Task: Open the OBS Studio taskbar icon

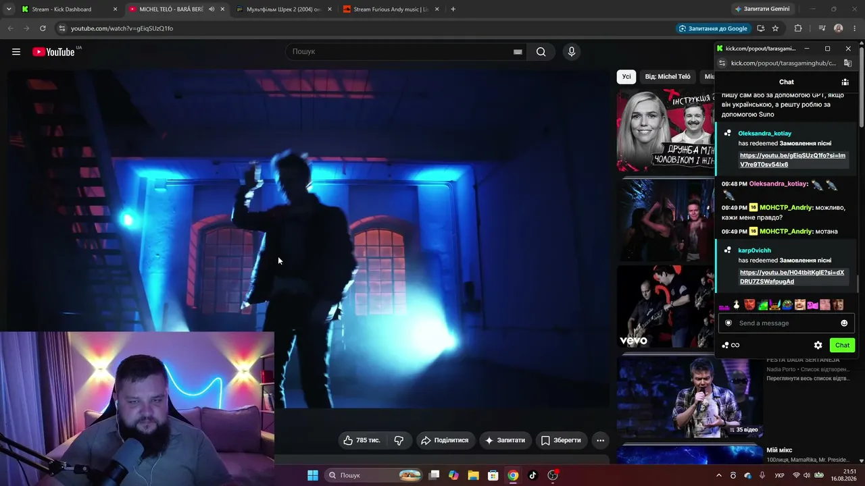Action: [553, 475]
